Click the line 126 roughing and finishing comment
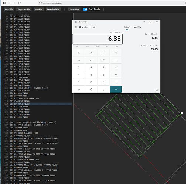 [33, 123]
